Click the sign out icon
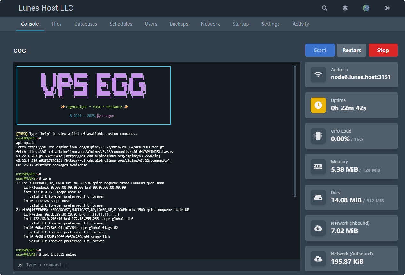Image resolution: width=405 pixels, height=275 pixels. coord(387,8)
